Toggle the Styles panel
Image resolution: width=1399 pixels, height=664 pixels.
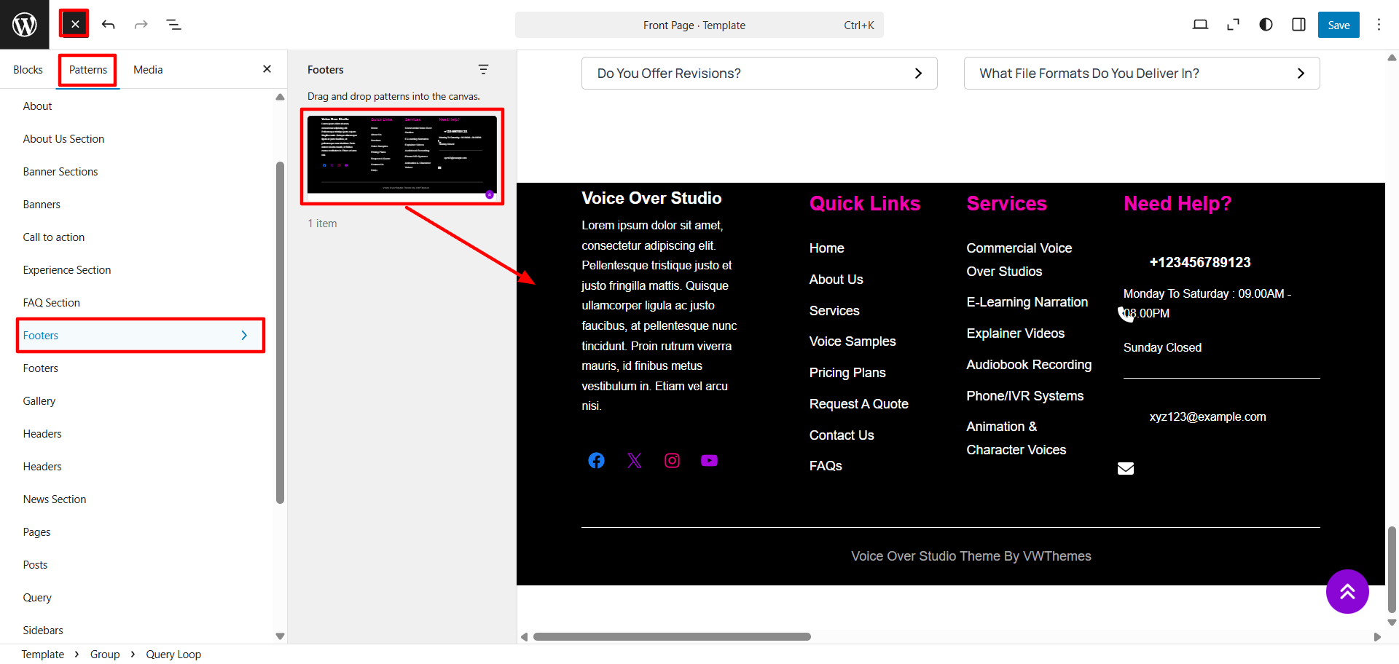pos(1266,25)
